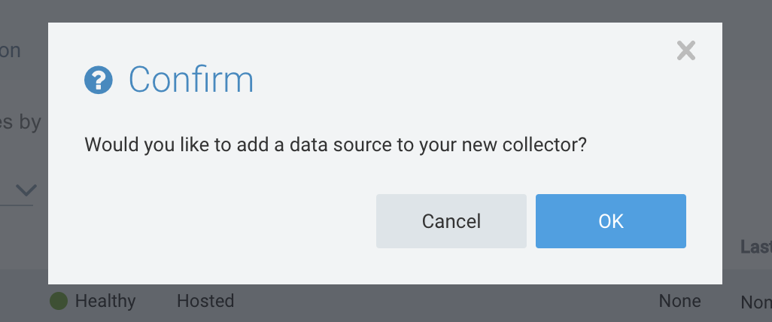Screen dimensions: 772x322
Task: Select the Healthy status label
Action: 105,302
